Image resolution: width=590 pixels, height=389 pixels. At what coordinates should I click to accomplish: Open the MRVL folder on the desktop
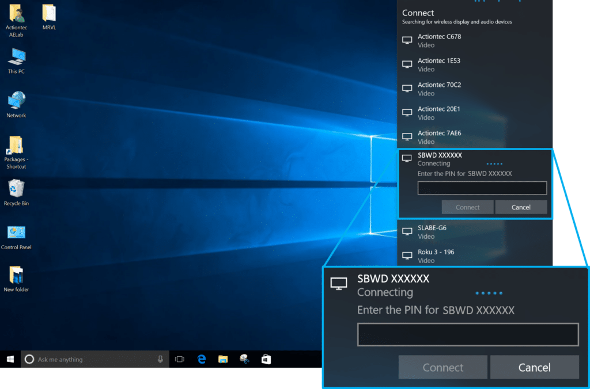[x=49, y=17]
